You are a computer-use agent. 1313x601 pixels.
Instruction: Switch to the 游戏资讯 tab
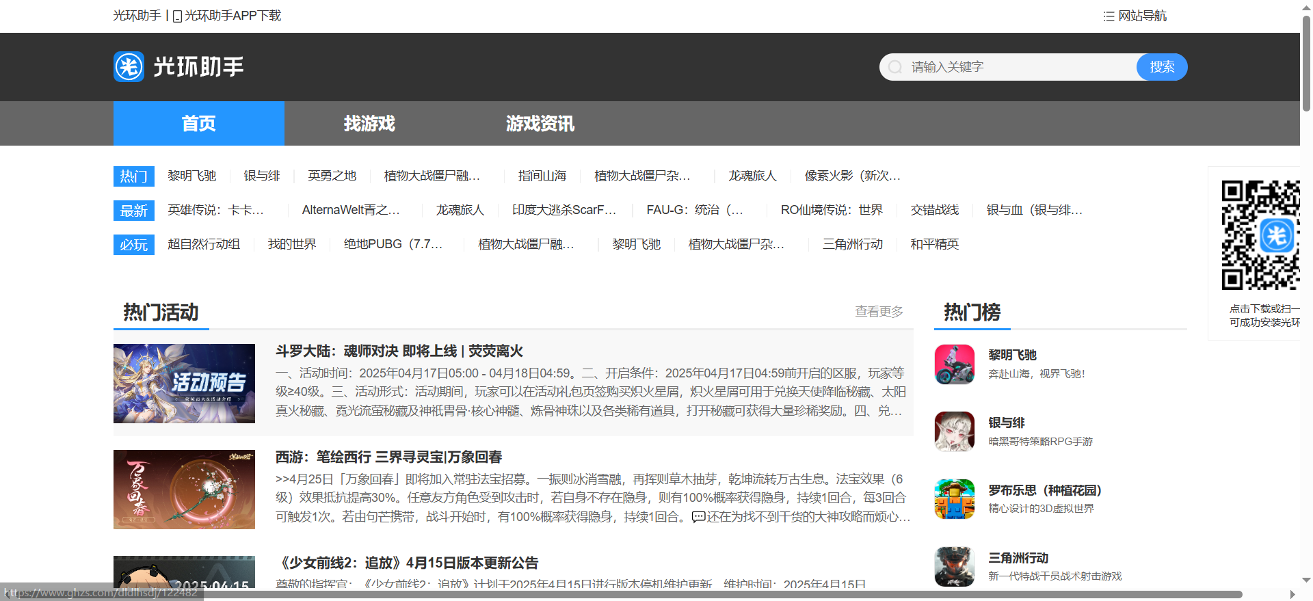pyautogui.click(x=540, y=124)
